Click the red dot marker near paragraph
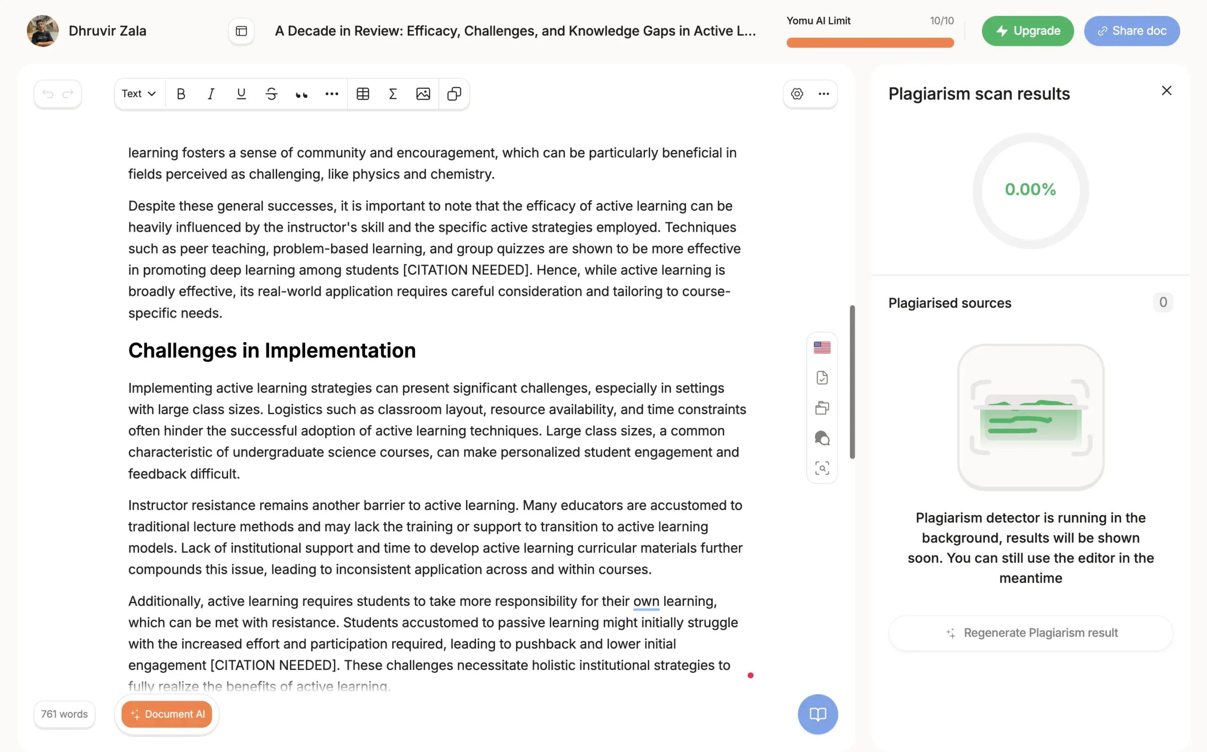This screenshot has width=1207, height=752. tap(750, 675)
